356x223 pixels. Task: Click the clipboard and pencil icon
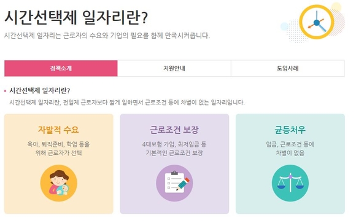(x=174, y=183)
